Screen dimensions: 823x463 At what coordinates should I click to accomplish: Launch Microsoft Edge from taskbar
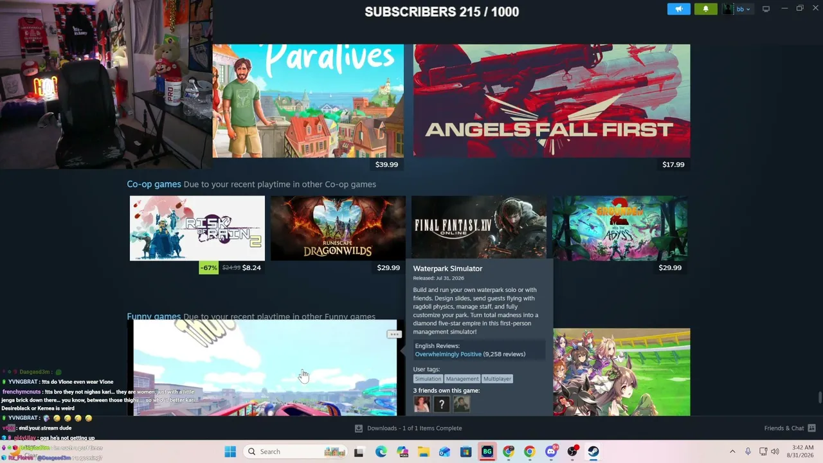click(381, 451)
